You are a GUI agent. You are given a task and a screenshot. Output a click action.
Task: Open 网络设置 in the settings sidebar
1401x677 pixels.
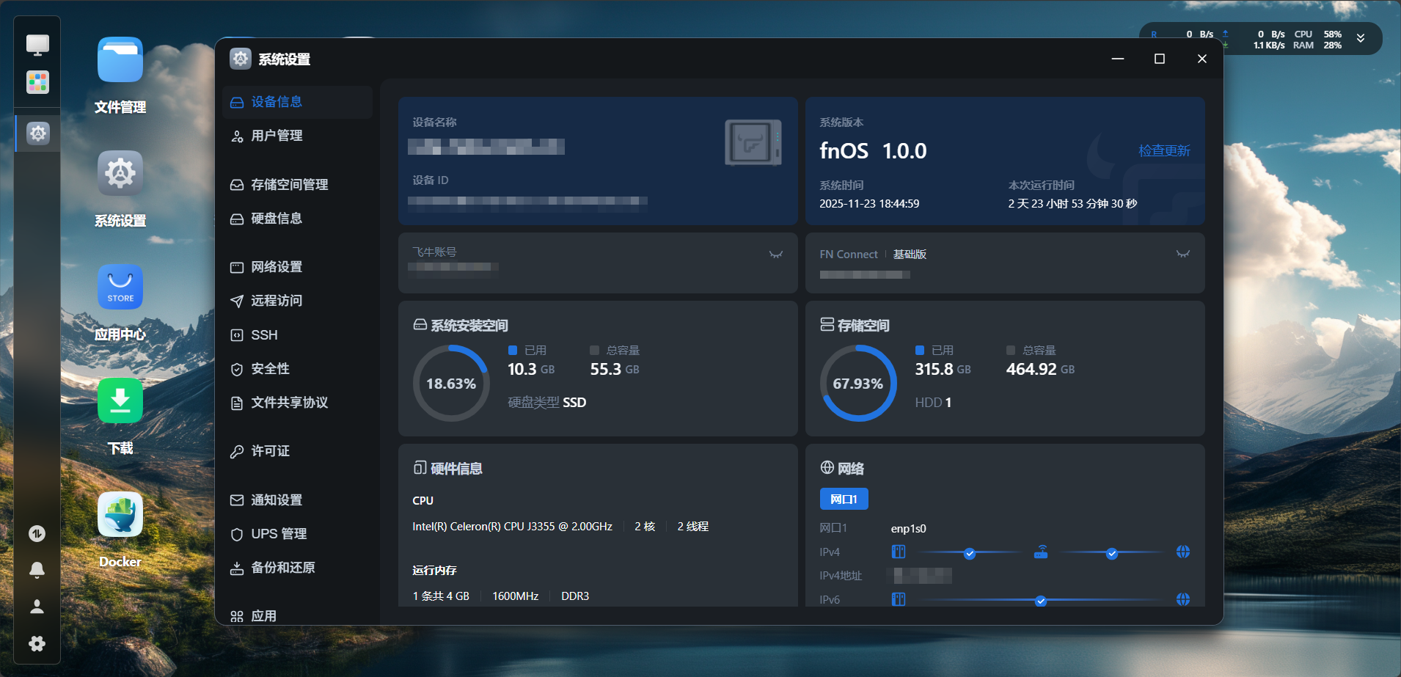[277, 267]
